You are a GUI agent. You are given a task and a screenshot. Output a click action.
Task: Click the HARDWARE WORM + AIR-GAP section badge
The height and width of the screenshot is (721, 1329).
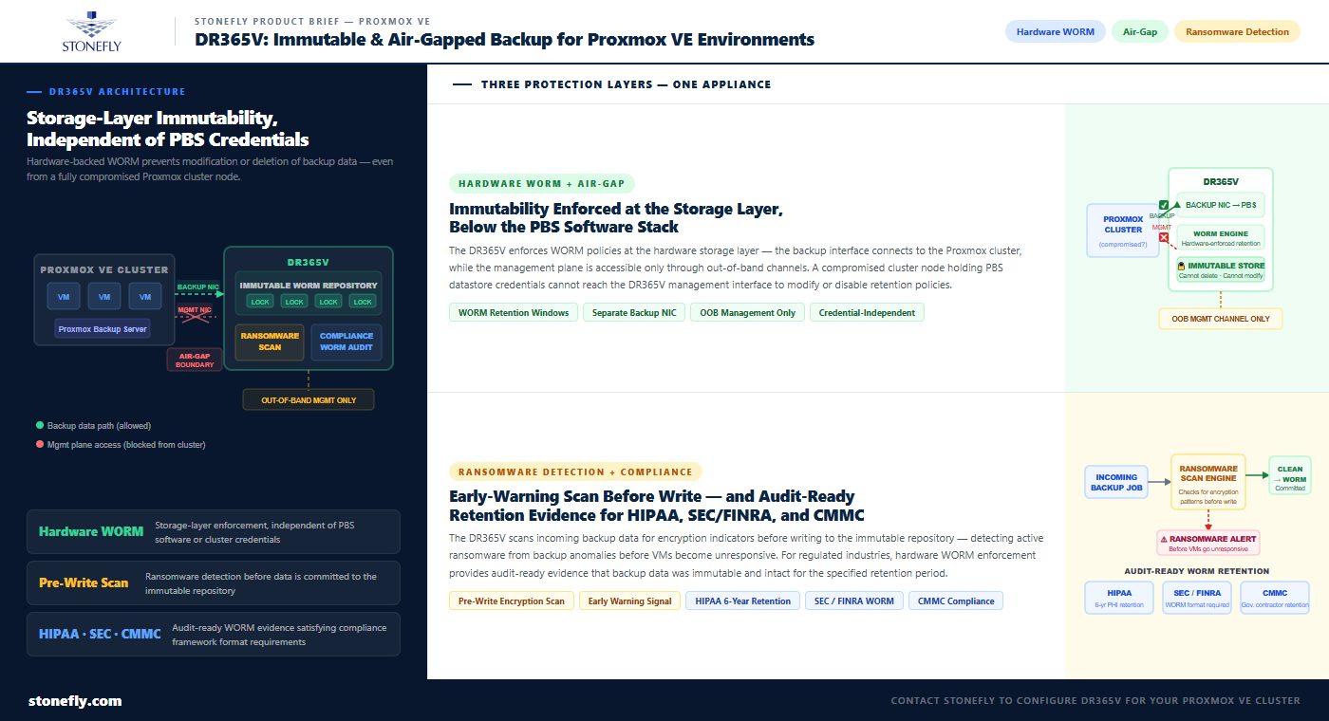point(542,184)
